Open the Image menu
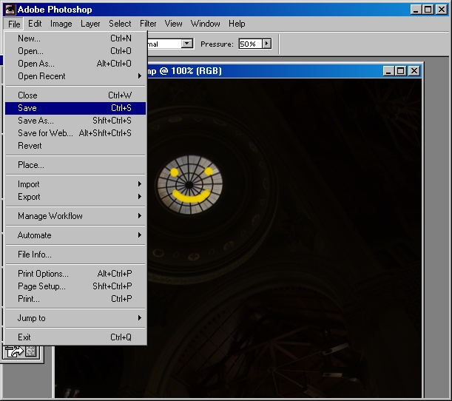Image resolution: width=452 pixels, height=401 pixels. coord(61,24)
